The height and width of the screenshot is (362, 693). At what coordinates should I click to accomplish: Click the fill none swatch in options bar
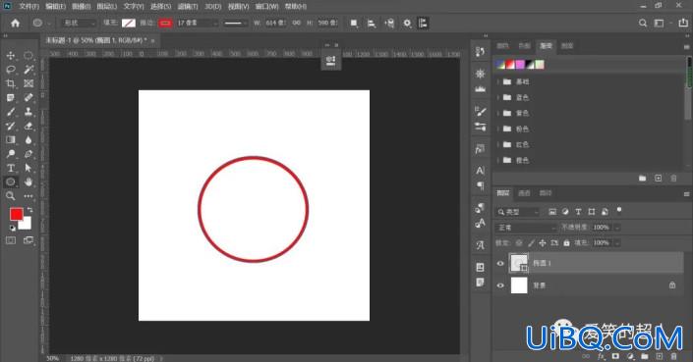pos(129,23)
